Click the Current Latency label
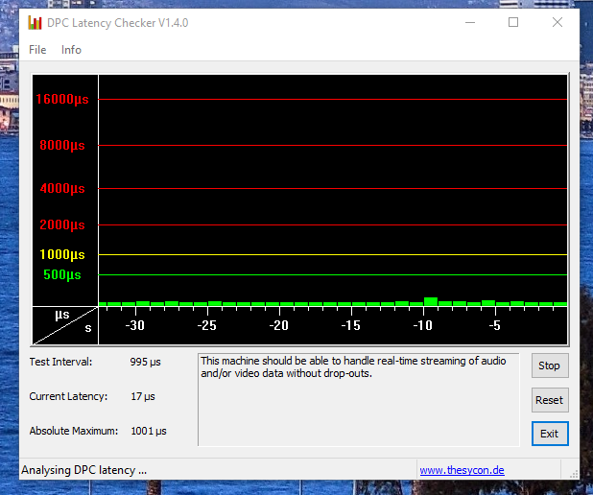The width and height of the screenshot is (593, 495). click(68, 396)
